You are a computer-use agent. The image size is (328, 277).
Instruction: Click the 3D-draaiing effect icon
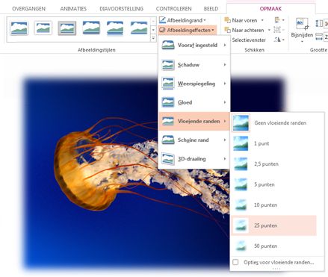pos(168,159)
